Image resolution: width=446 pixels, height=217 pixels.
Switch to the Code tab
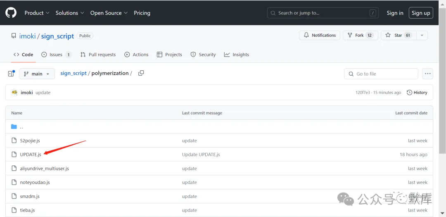tap(23, 55)
